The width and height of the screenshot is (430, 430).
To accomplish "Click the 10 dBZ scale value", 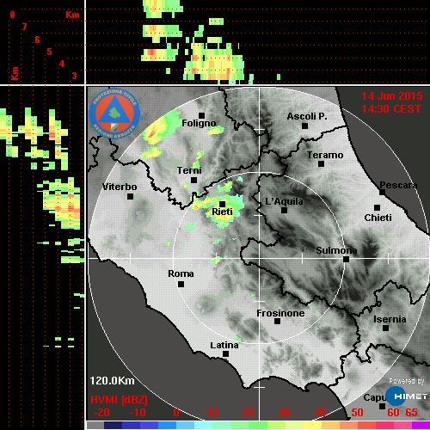I will point(212,413).
